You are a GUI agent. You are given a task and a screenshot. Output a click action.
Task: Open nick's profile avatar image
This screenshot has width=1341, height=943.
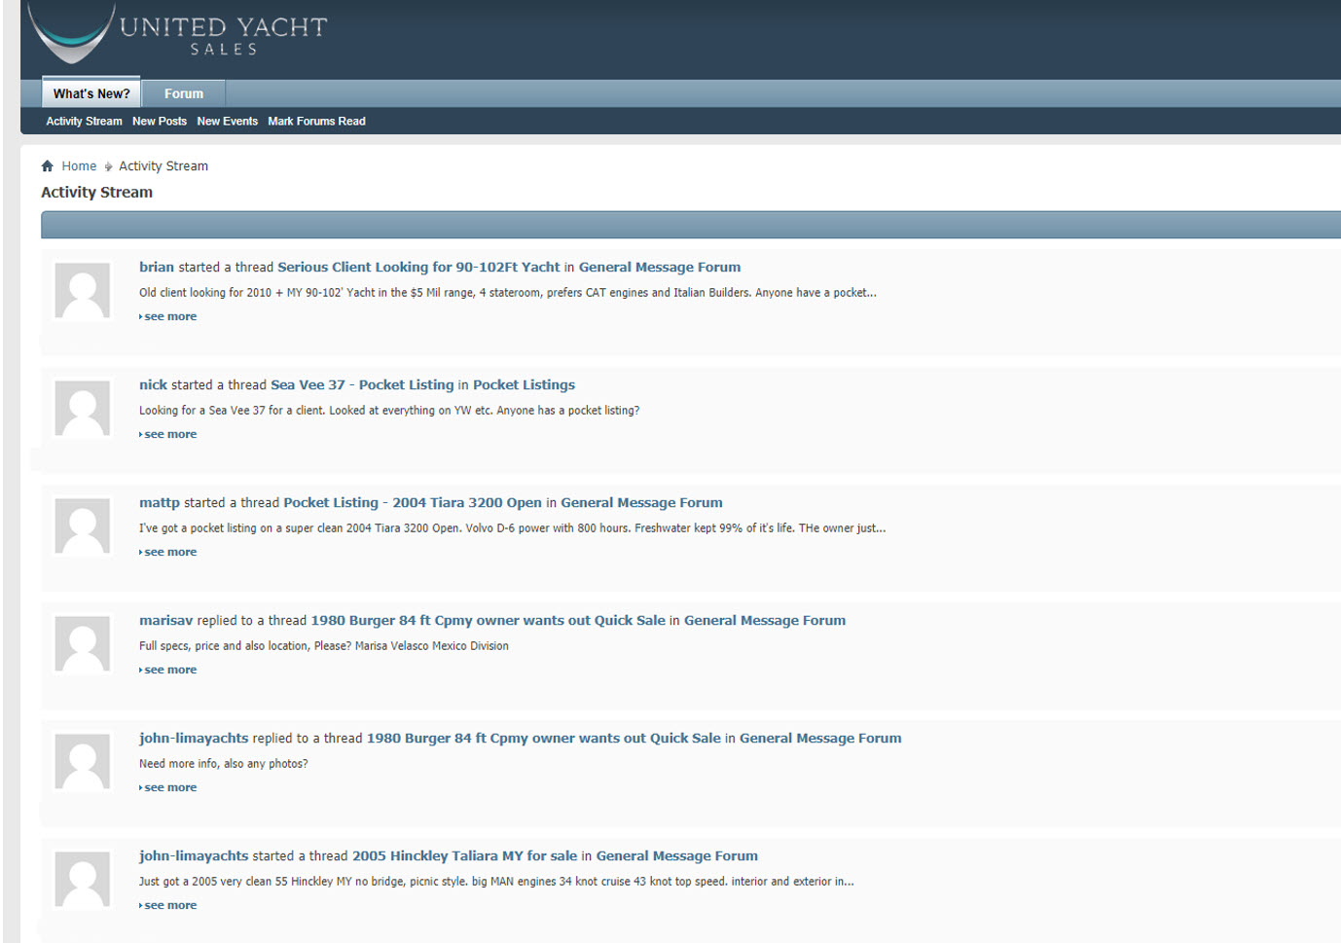coord(82,409)
